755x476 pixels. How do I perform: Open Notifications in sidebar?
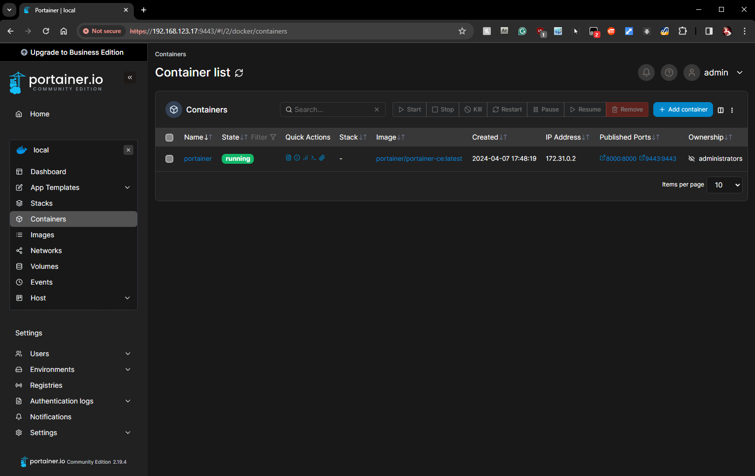coord(50,417)
